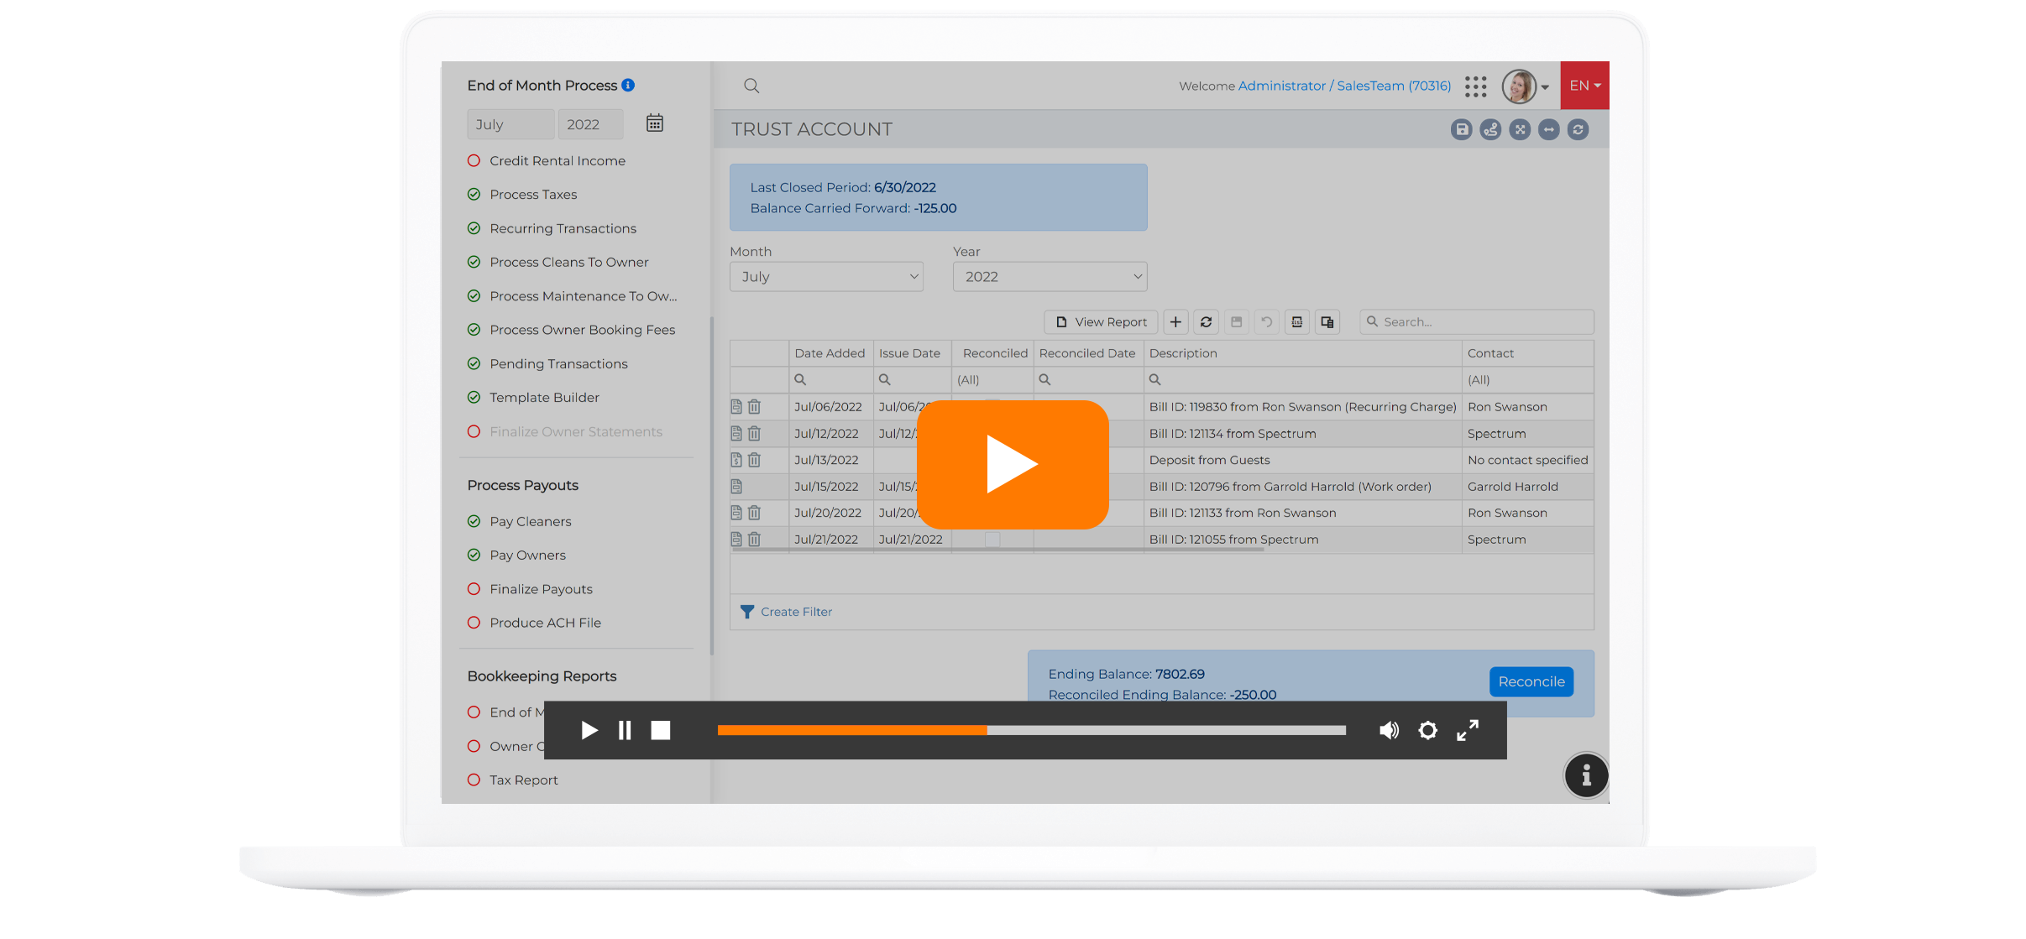This screenshot has height=939, width=2026.
Task: Open the dollar document icon on Jul/13/2022 row
Action: (736, 460)
